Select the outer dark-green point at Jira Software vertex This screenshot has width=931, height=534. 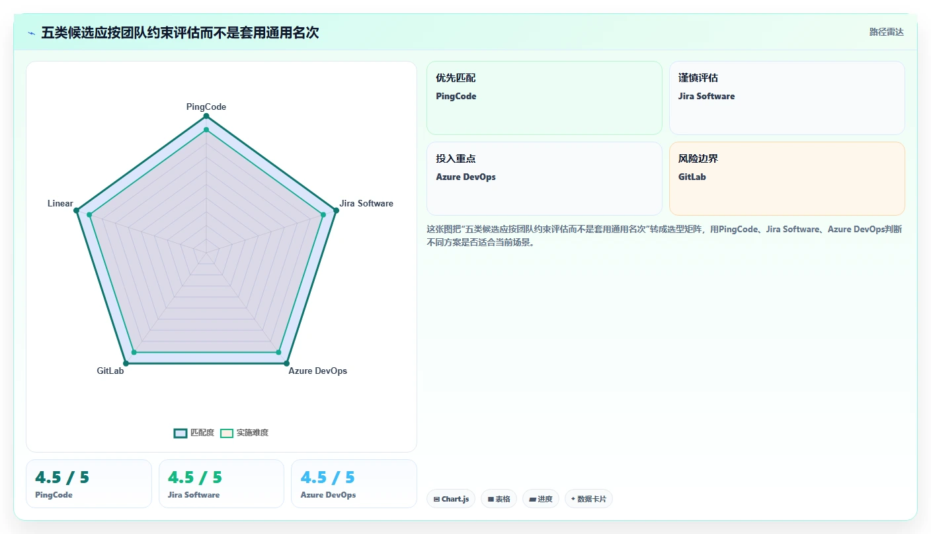point(336,210)
